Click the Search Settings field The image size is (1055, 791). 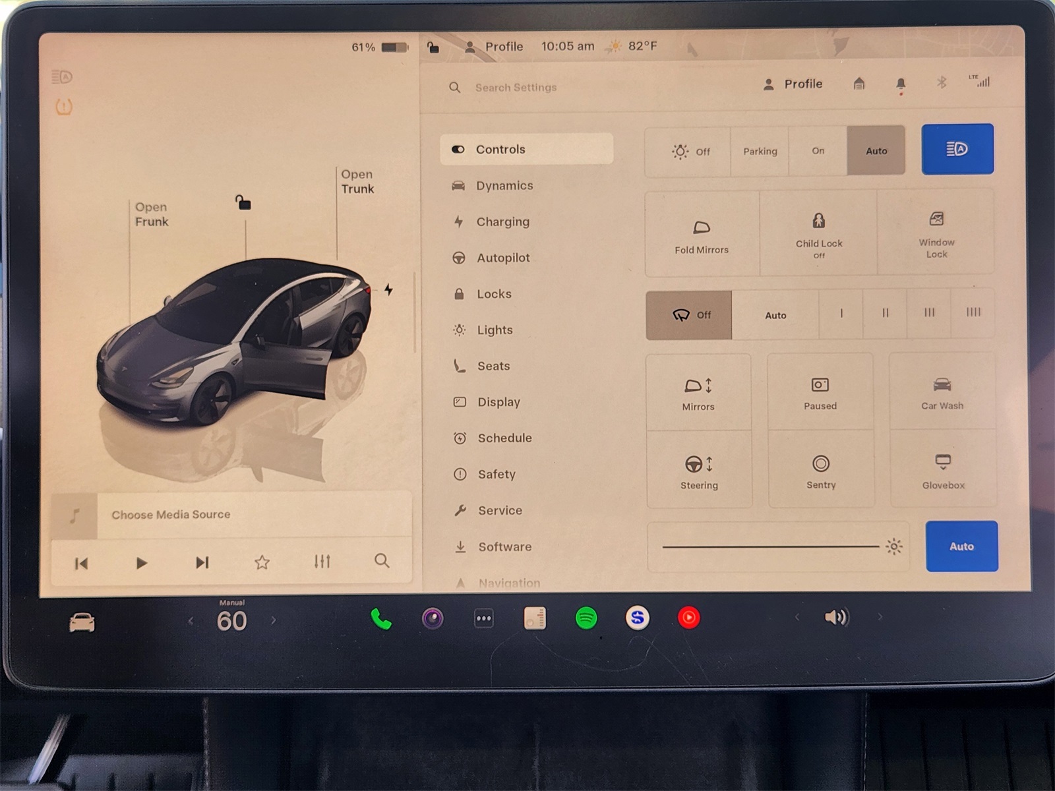[x=516, y=88]
